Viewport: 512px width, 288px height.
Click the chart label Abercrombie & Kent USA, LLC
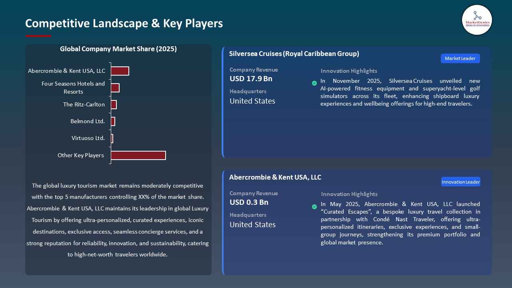(66, 71)
